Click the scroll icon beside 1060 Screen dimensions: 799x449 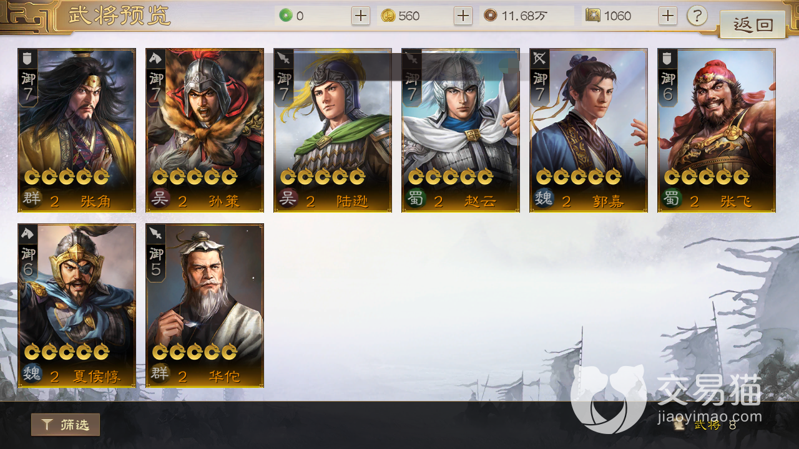593,16
